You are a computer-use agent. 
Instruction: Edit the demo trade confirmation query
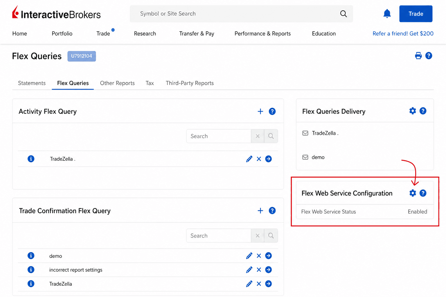[x=249, y=256]
